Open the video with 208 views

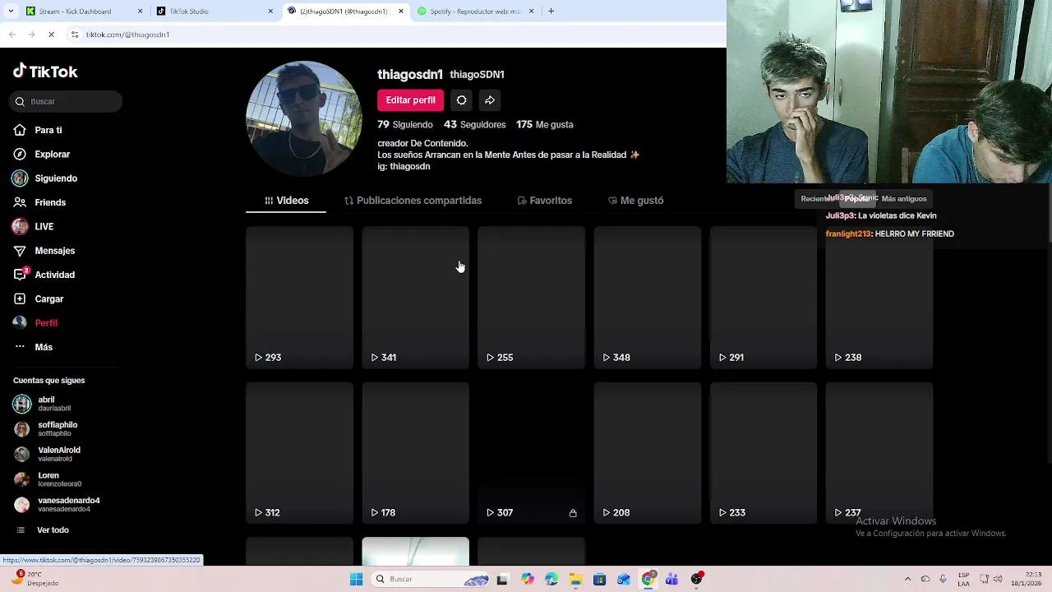coord(648,453)
